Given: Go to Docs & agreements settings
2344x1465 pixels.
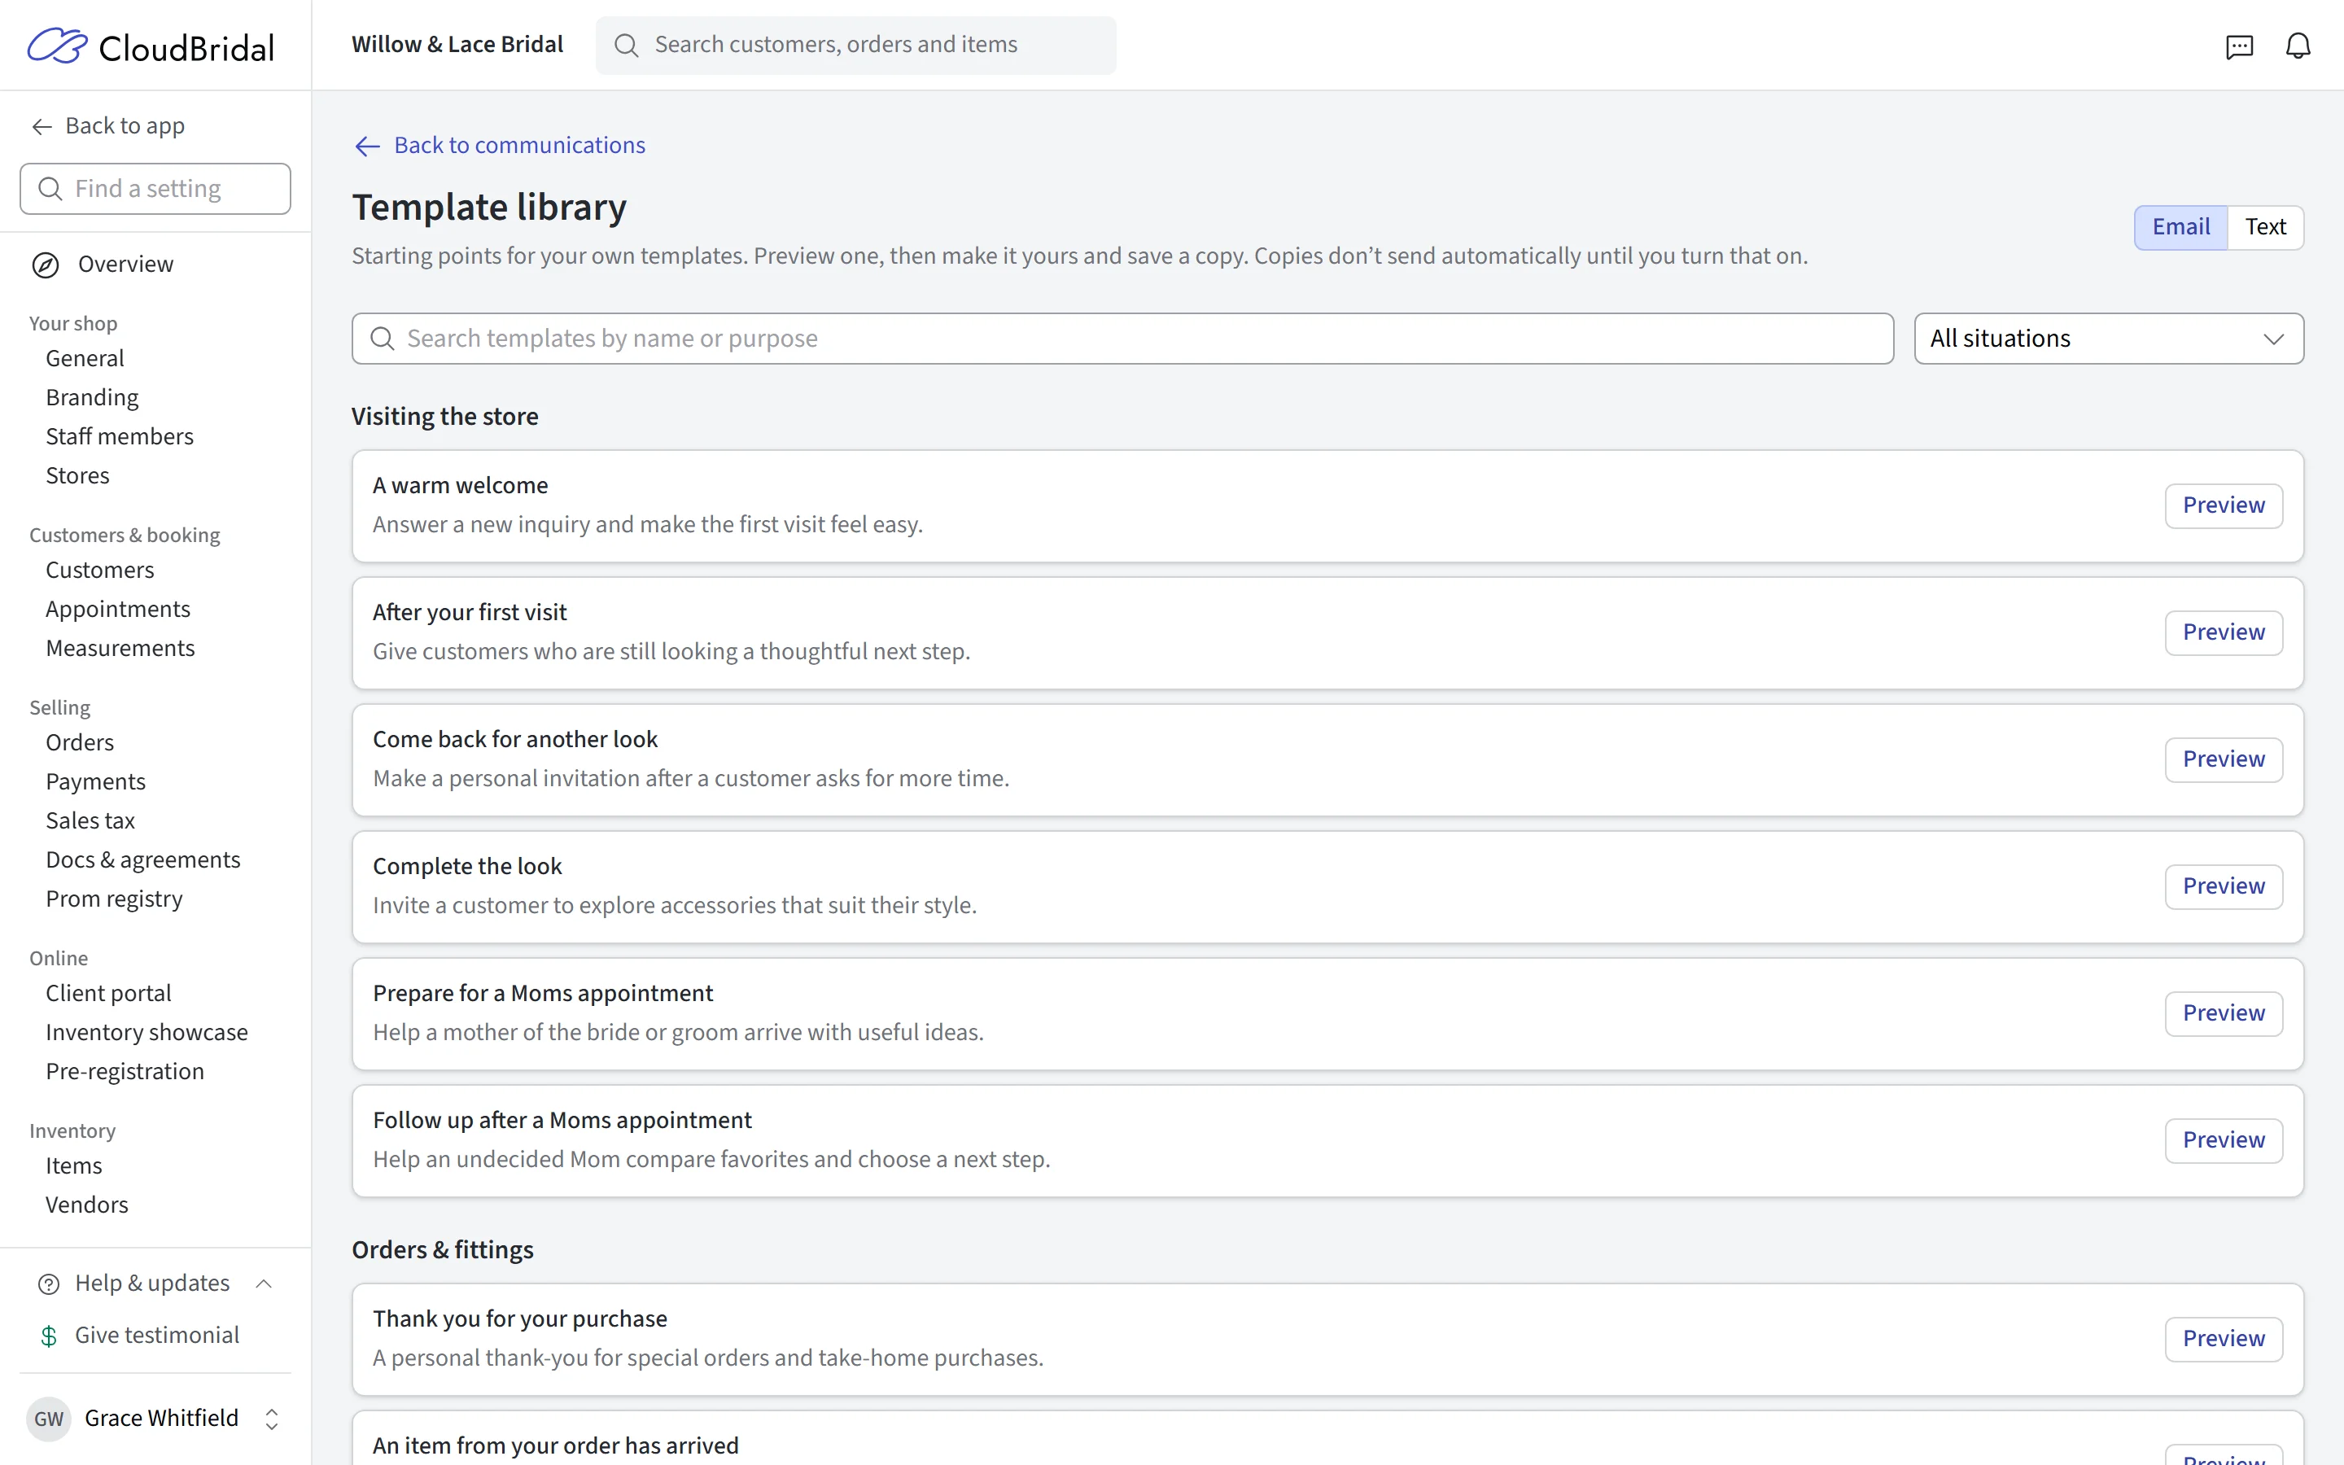Looking at the screenshot, I should (142, 859).
